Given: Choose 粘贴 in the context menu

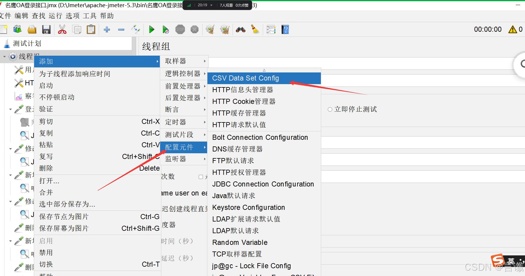Looking at the screenshot, I should (x=97, y=145).
